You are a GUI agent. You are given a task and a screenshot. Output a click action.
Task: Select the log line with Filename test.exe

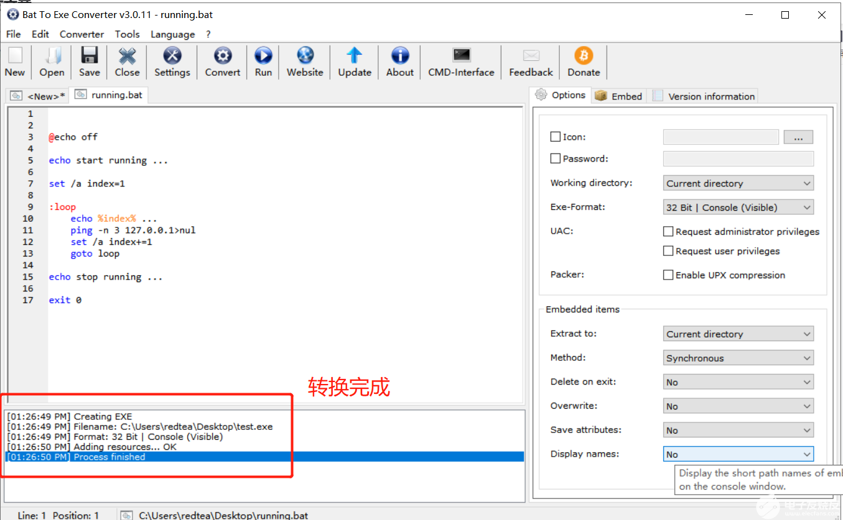pyautogui.click(x=265, y=426)
